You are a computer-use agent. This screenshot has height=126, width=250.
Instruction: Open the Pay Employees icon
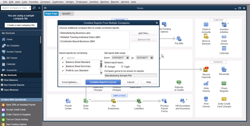(x=113, y=101)
